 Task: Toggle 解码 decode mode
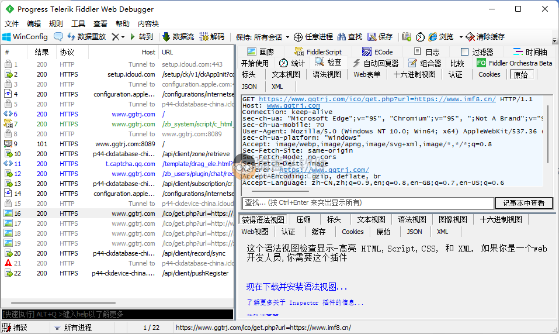212,37
